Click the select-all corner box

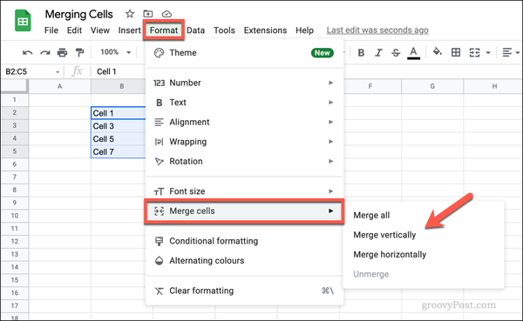point(14,86)
